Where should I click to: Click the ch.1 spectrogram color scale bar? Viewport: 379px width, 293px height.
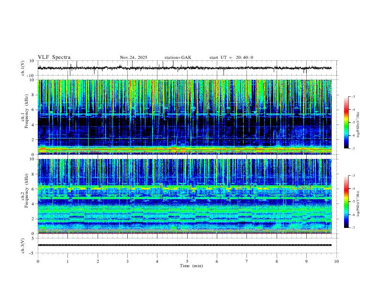coord(346,123)
